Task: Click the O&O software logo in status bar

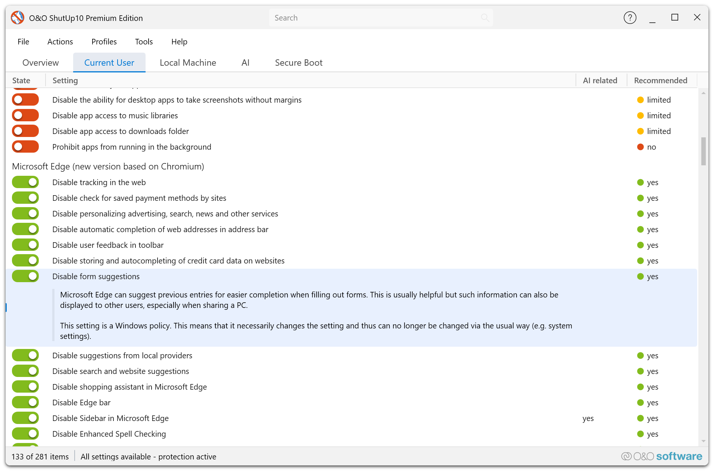Action: click(x=661, y=456)
